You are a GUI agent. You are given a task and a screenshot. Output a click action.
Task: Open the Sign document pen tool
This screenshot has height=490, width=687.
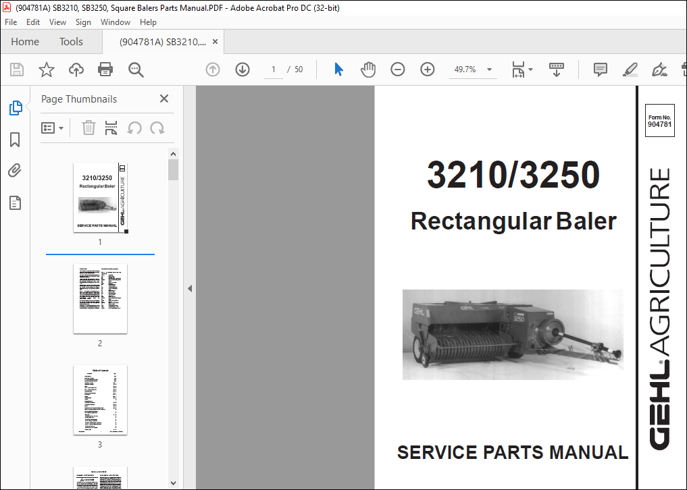tap(659, 70)
